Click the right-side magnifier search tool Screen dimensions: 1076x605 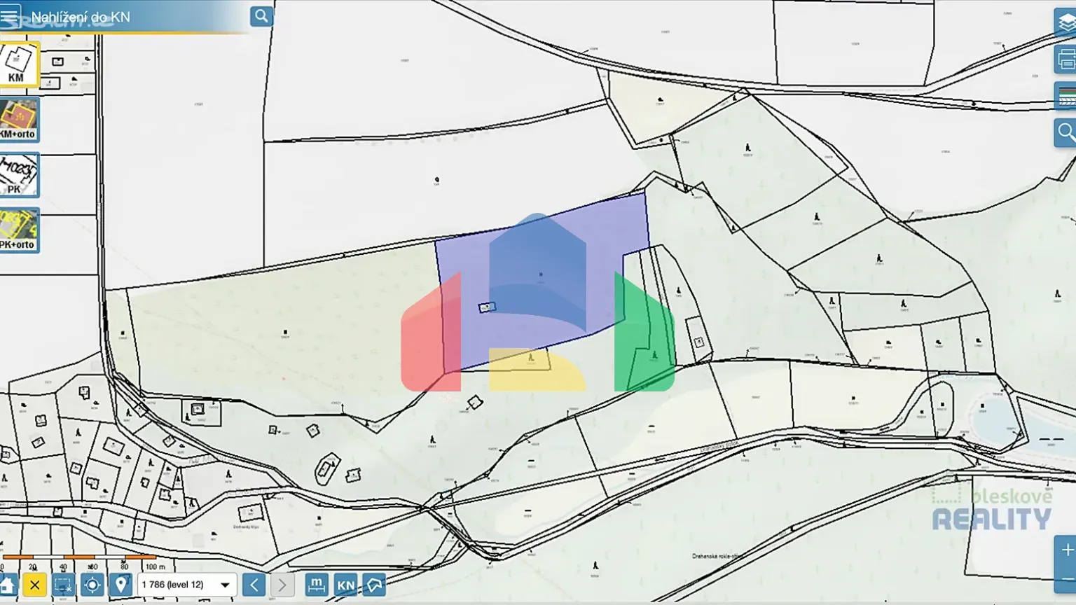[1065, 132]
